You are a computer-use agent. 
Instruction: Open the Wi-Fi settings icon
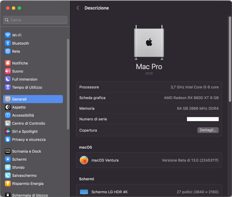(x=8, y=35)
